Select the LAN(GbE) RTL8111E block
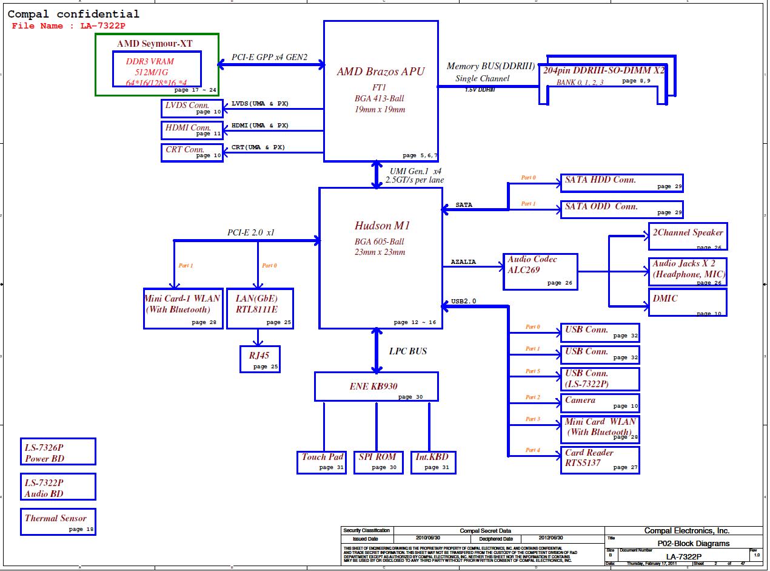The image size is (770, 571). 260,309
